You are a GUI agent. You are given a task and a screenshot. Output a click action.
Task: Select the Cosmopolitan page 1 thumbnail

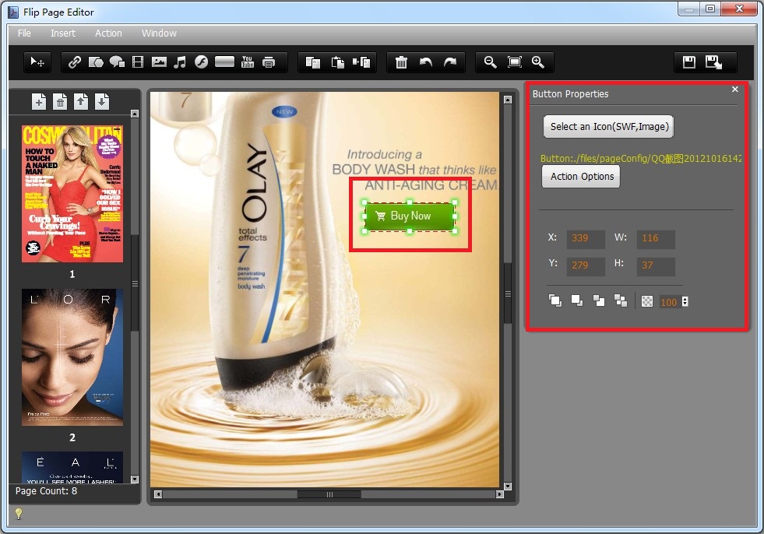pos(72,194)
